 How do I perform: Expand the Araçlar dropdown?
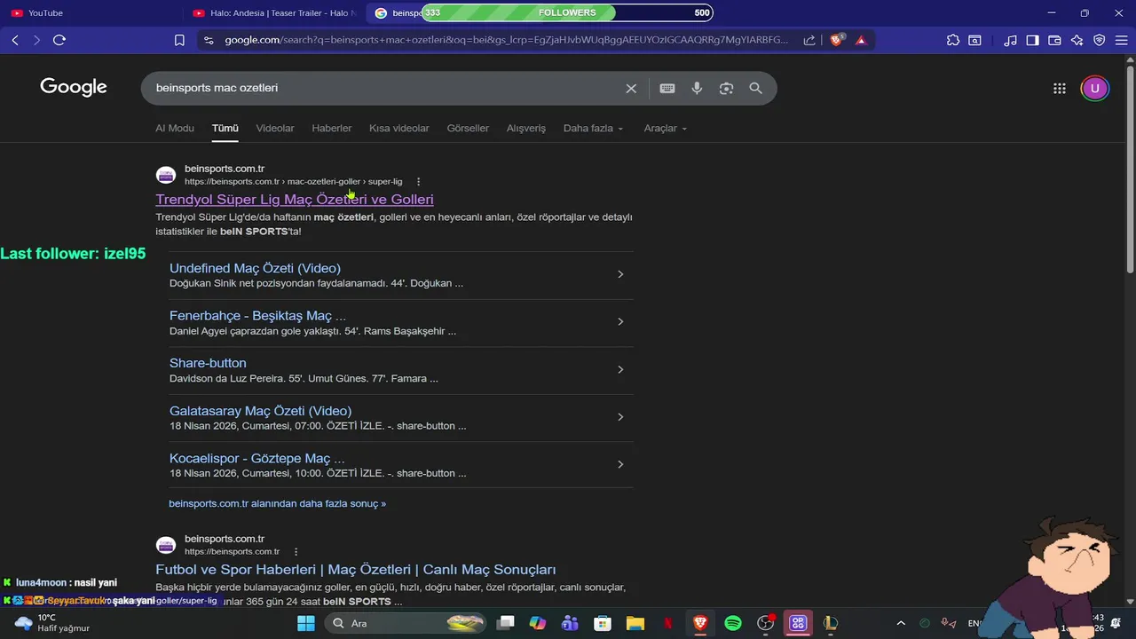666,128
